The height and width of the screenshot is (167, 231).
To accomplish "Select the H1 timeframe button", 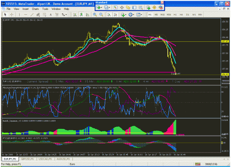I will click(175, 14).
